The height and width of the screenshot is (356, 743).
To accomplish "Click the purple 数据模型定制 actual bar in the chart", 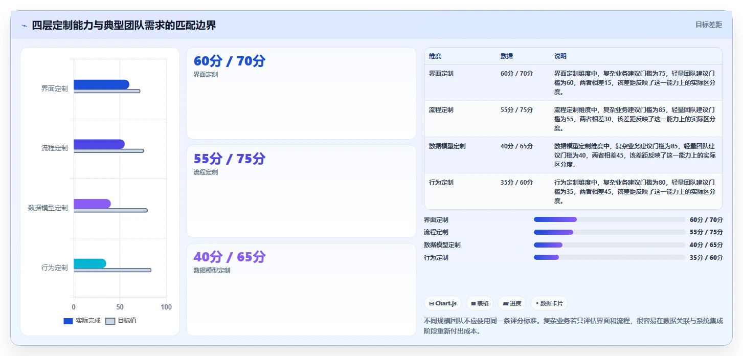I will coord(92,204).
